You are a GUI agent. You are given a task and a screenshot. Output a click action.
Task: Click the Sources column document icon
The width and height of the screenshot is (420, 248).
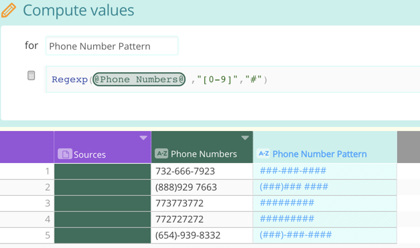pyautogui.click(x=65, y=154)
